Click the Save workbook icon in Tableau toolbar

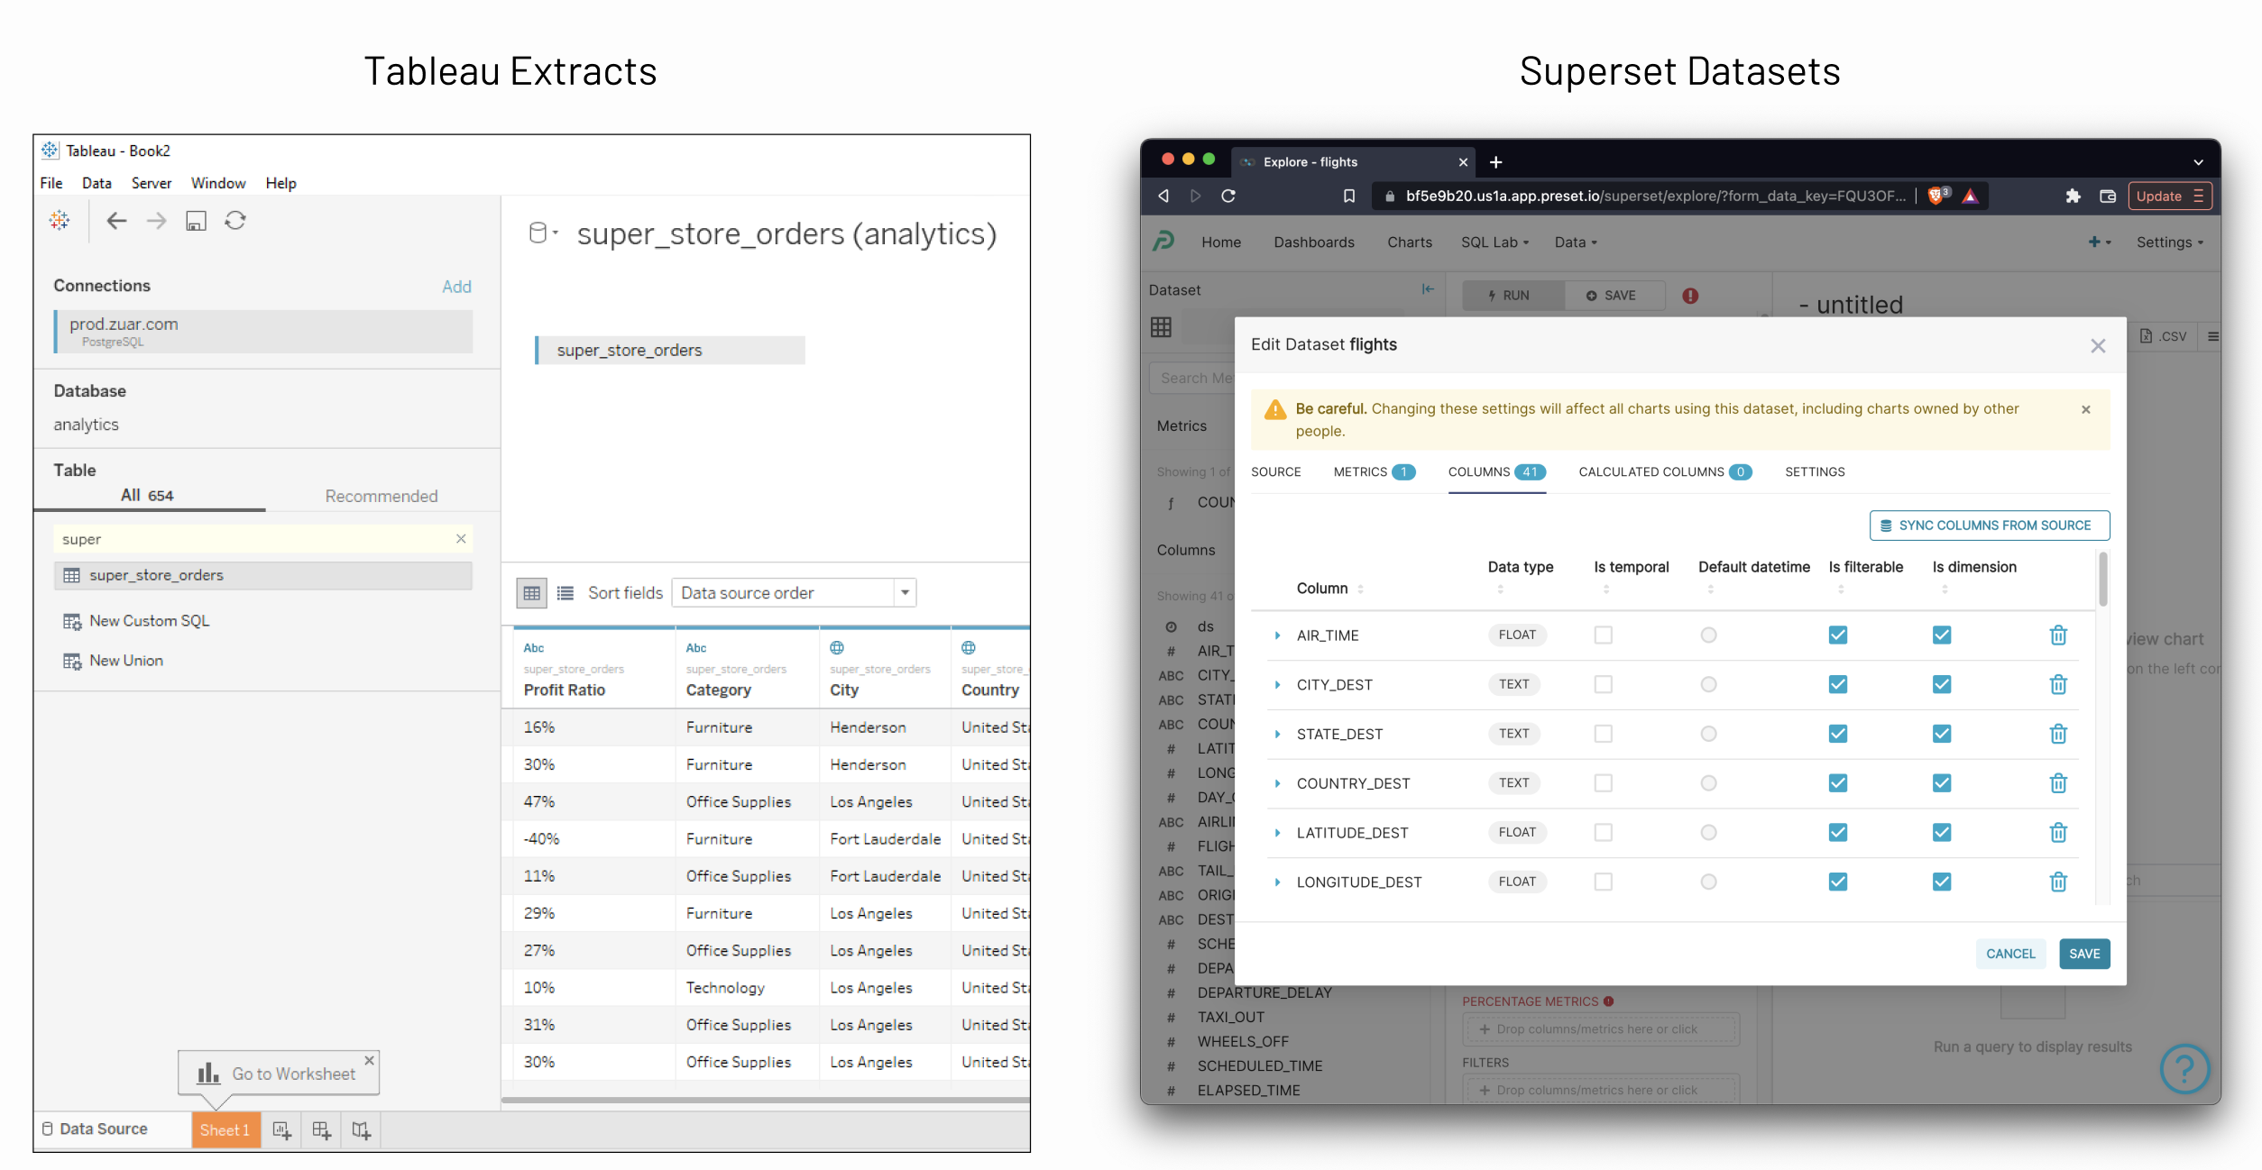click(x=196, y=221)
